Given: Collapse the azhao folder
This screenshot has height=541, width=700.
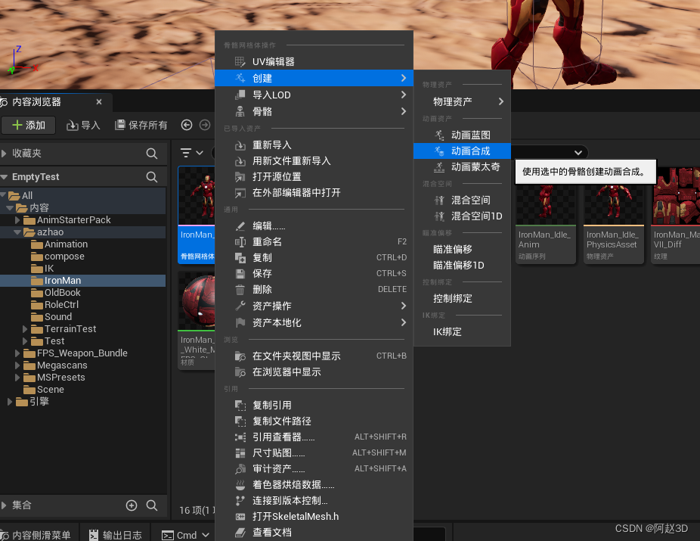Looking at the screenshot, I should [x=17, y=232].
